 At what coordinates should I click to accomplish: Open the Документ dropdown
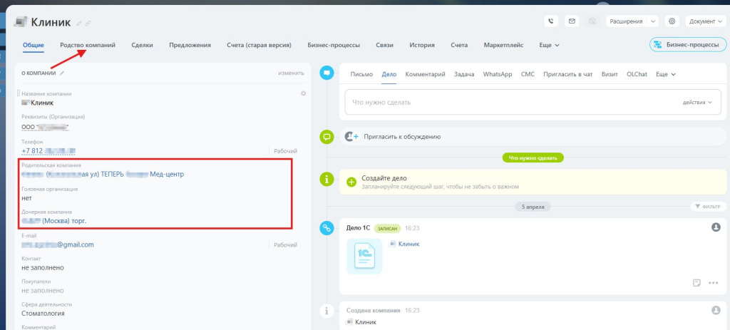click(705, 21)
